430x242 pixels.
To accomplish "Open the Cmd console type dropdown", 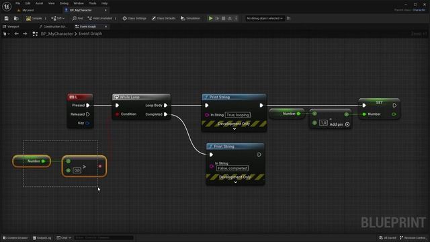I will pyautogui.click(x=64, y=238).
